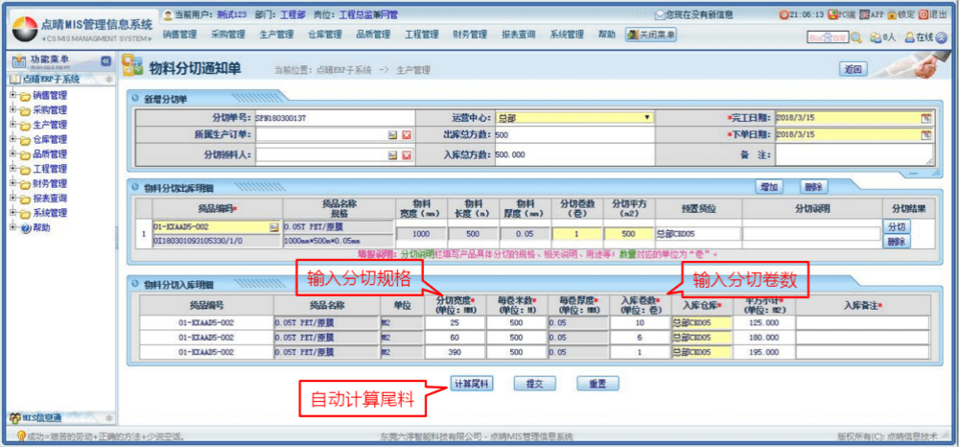Click 增加 to add outbound row
Image resolution: width=959 pixels, height=447 pixels.
767,186
